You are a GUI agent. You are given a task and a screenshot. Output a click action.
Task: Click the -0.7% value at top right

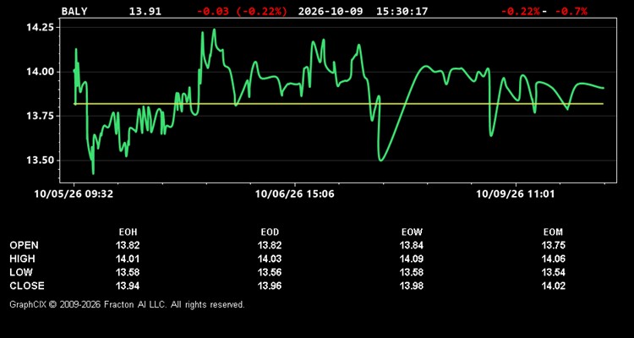point(571,11)
